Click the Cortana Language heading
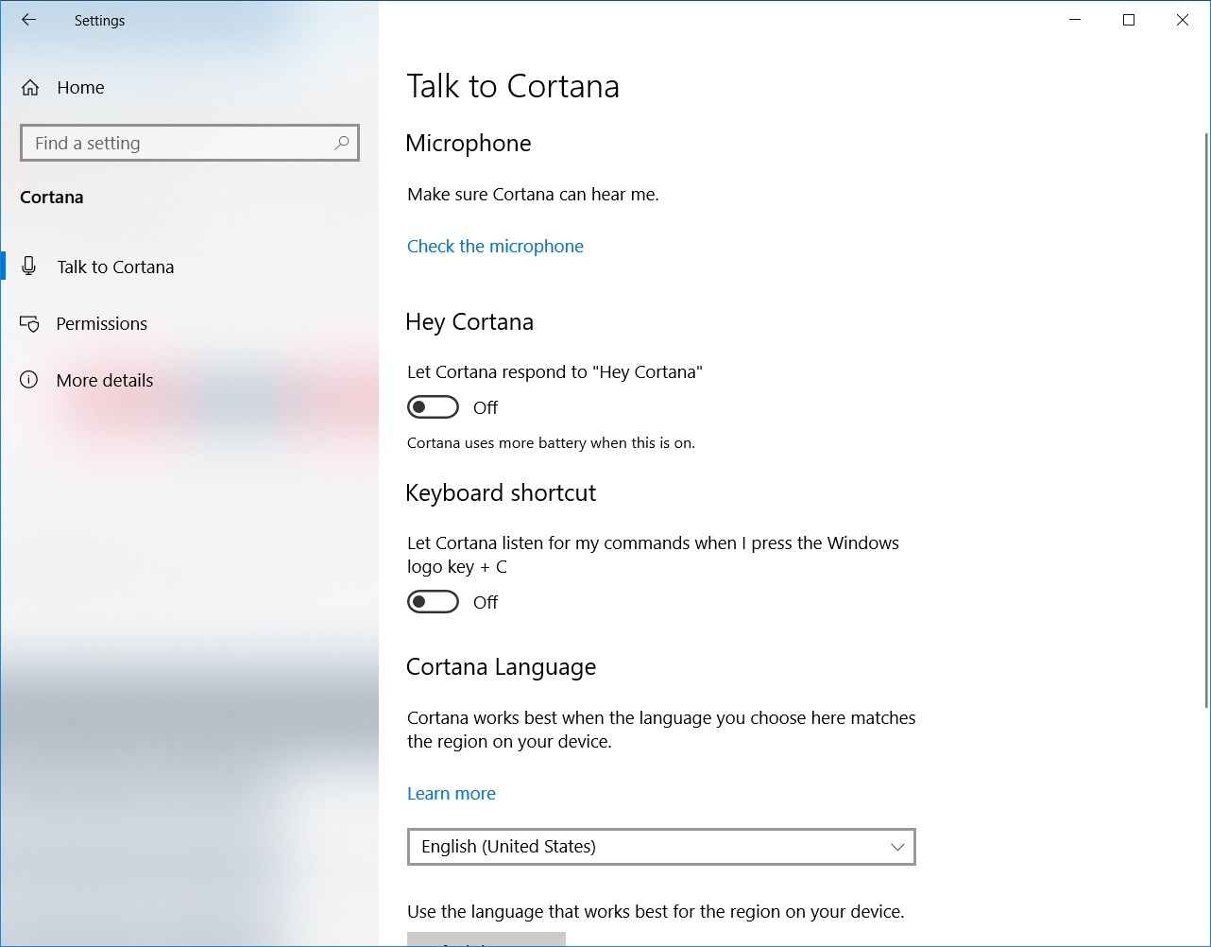This screenshot has height=947, width=1211. coord(501,666)
